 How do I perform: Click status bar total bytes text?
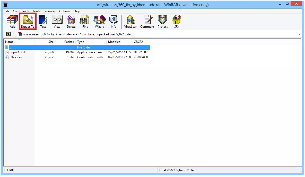[177, 170]
